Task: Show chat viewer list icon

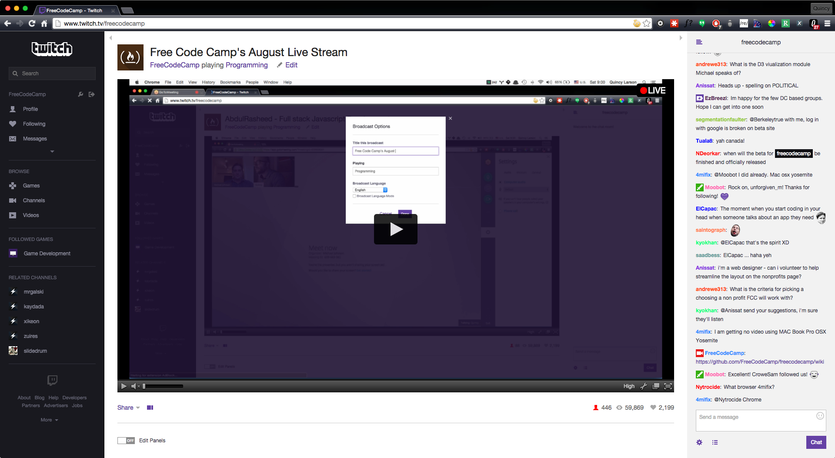Action: click(715, 442)
